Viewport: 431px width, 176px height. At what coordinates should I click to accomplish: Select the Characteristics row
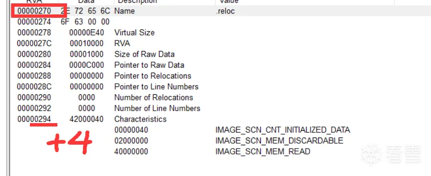(220, 119)
